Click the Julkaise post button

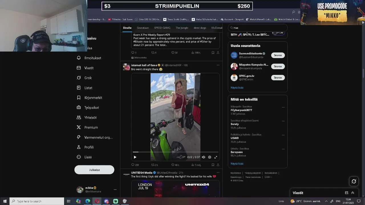pos(94,170)
